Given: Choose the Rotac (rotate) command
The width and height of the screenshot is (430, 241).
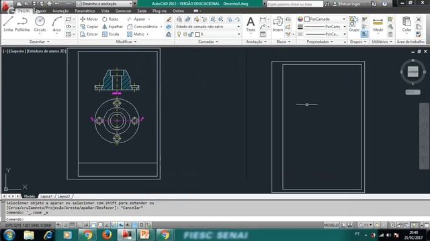Looking at the screenshot, I should point(110,19).
